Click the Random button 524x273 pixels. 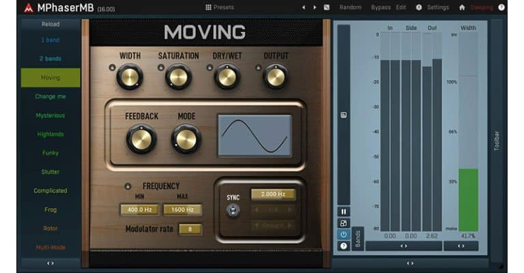[x=350, y=8]
